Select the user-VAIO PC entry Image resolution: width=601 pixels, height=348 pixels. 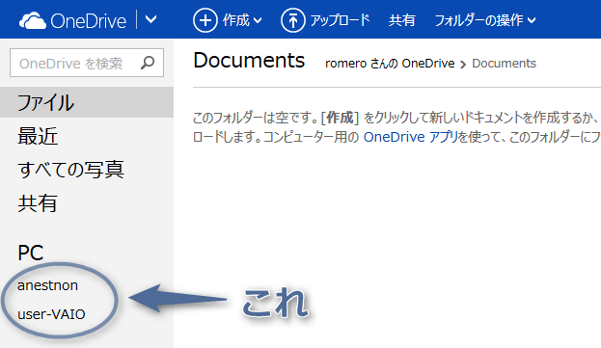pos(51,314)
